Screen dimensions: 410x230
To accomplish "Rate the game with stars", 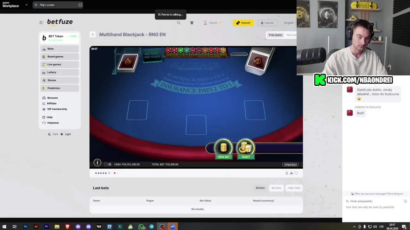I will coord(101,173).
